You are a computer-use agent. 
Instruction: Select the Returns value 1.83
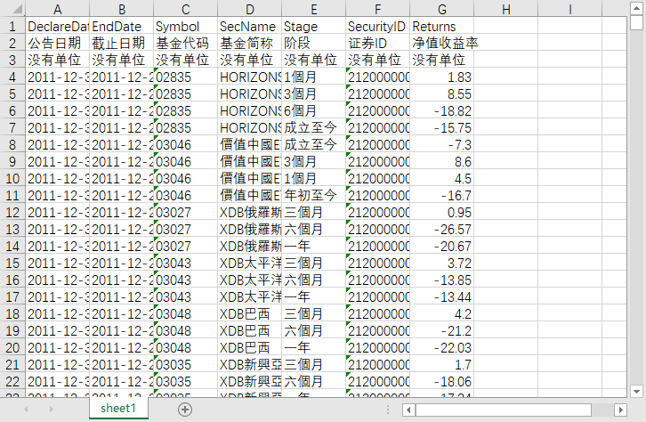pyautogui.click(x=441, y=77)
